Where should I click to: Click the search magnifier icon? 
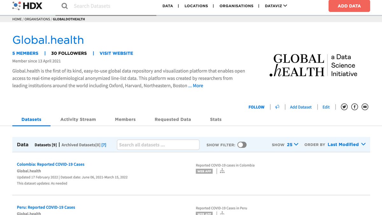click(x=65, y=6)
